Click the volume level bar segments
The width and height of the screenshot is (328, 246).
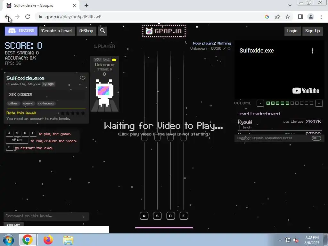[x=290, y=103]
